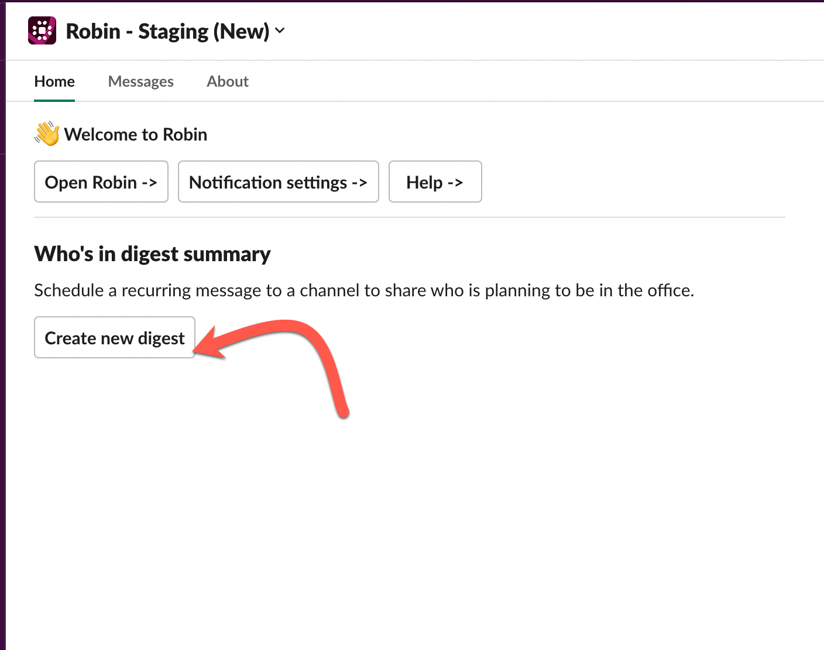The height and width of the screenshot is (650, 824).
Task: Click the 'Robin - Staging (New)' app title
Action: 168,31
